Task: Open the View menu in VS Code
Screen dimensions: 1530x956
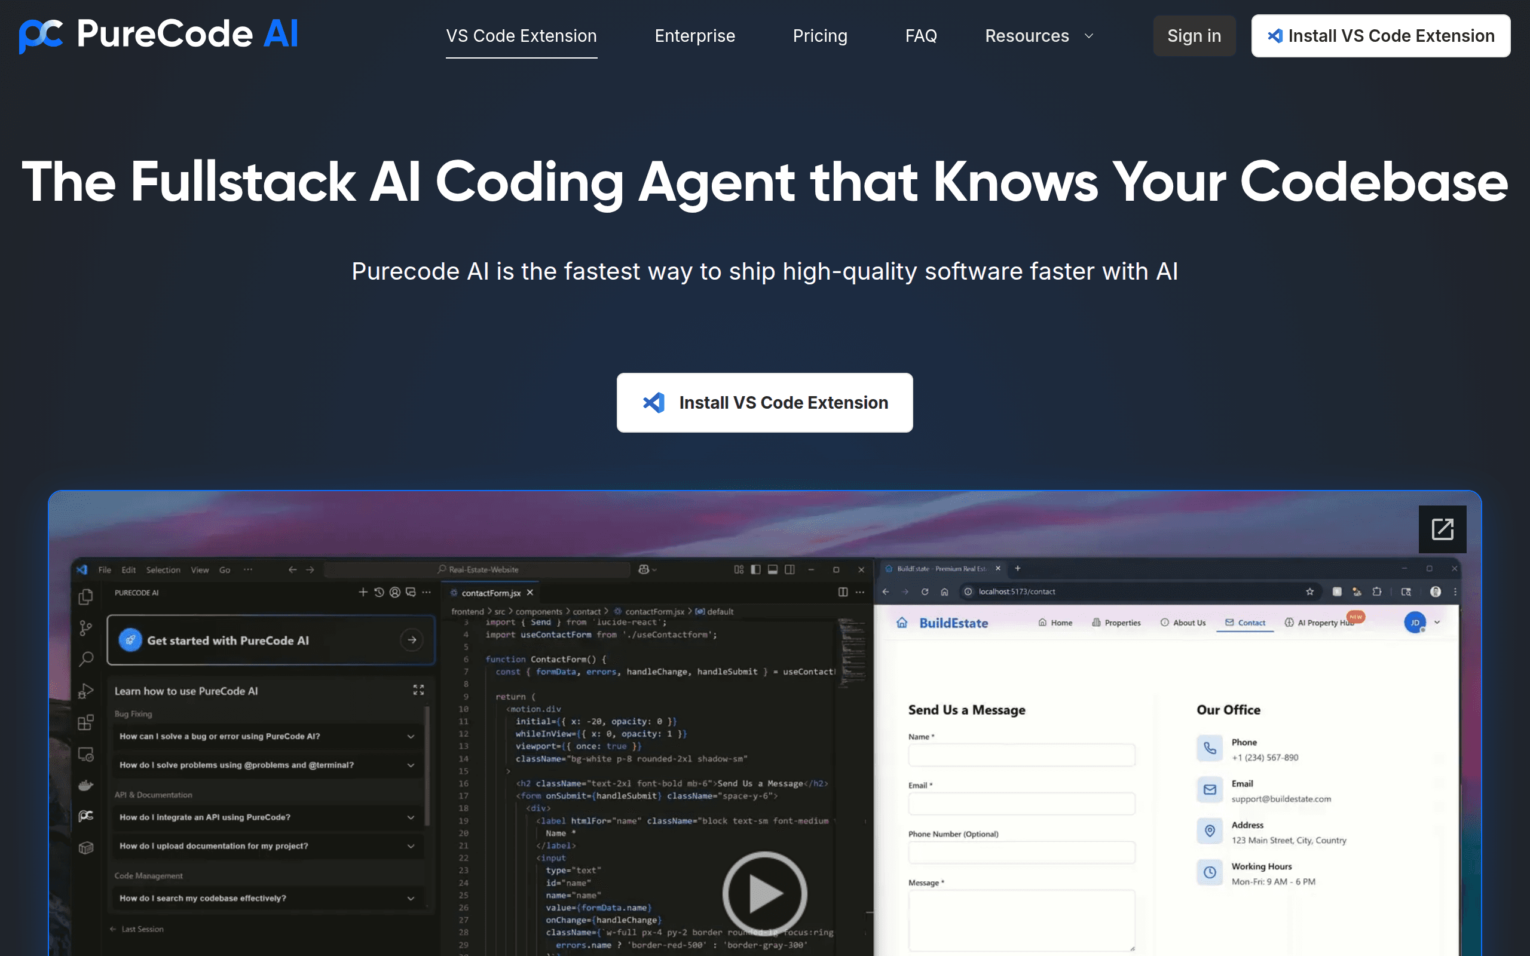Action: (x=200, y=569)
